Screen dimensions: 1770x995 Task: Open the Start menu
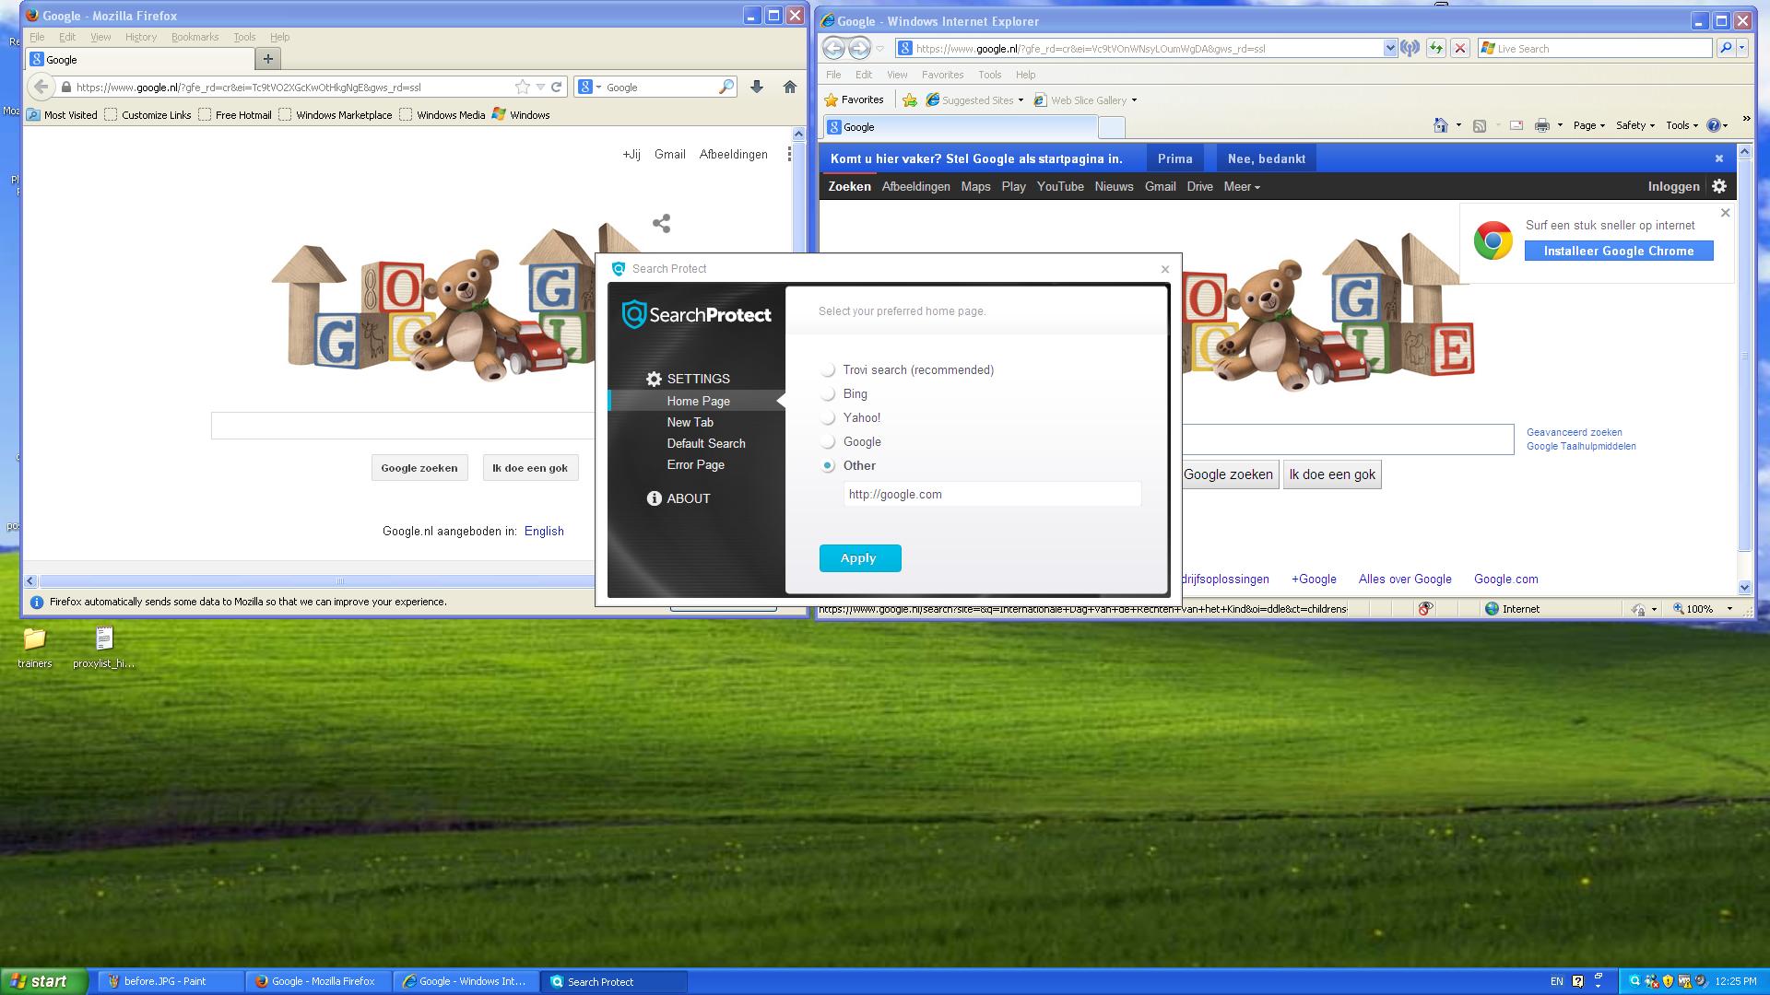(x=44, y=981)
